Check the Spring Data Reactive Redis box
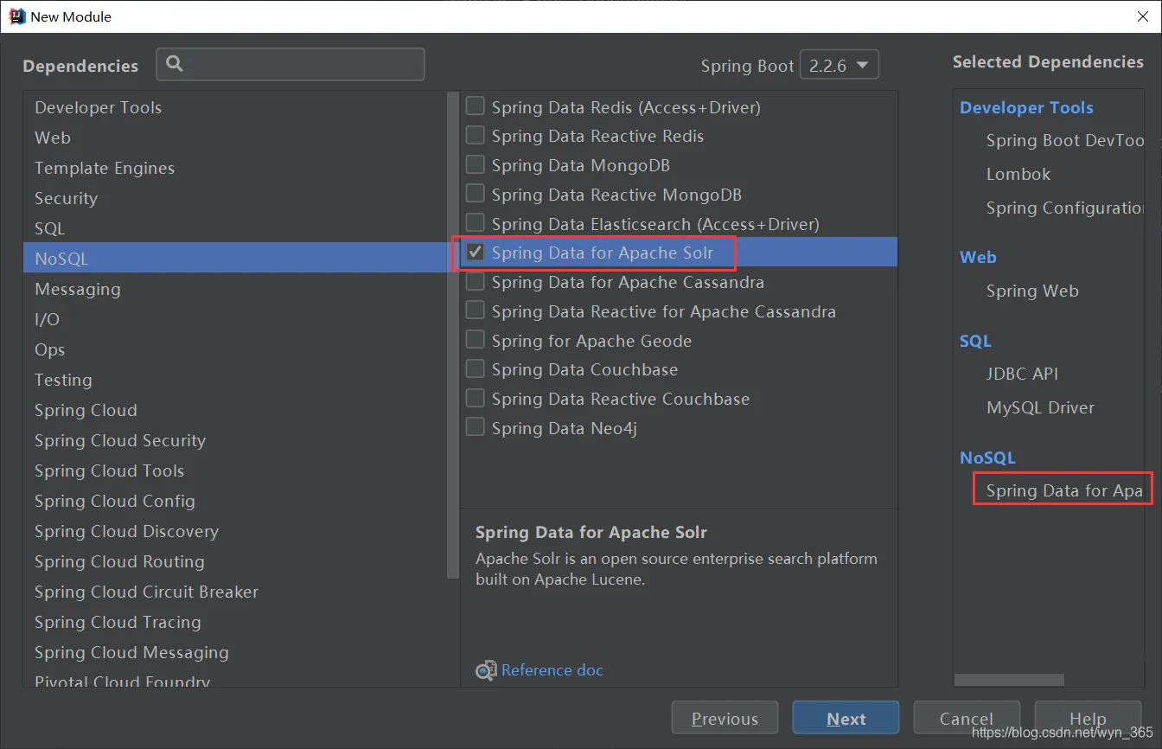The width and height of the screenshot is (1162, 749). [475, 136]
